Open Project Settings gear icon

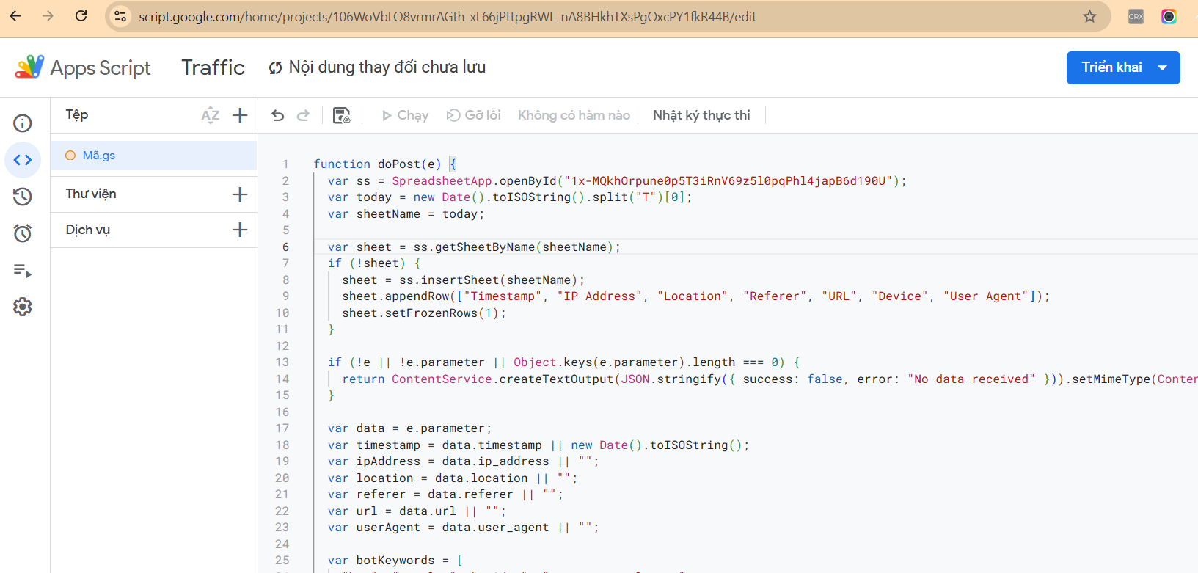[23, 307]
